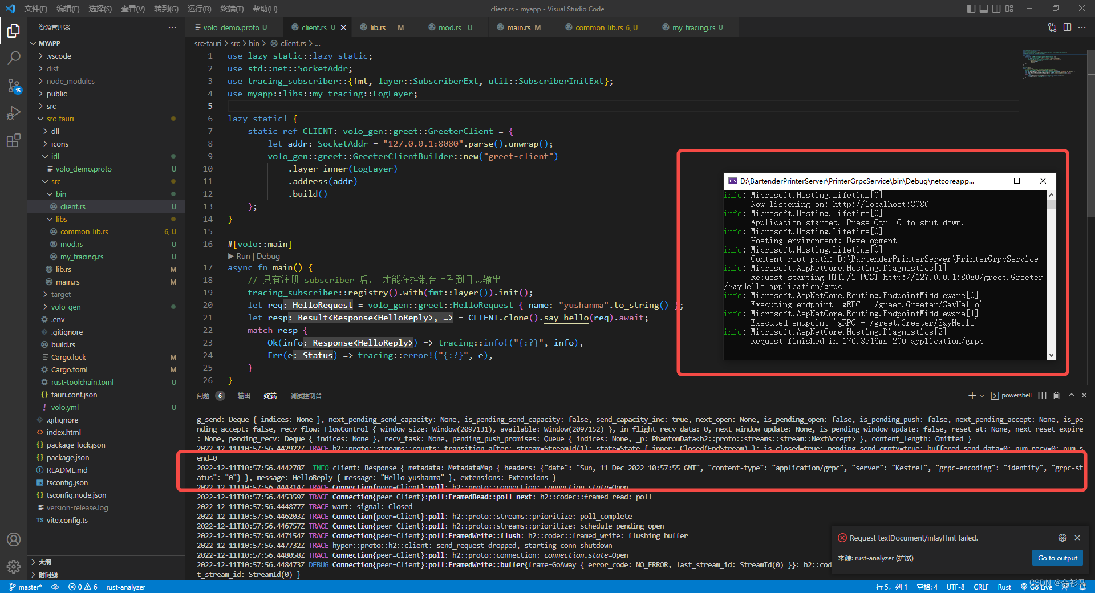
Task: Open the Search view in activity bar
Action: [x=14, y=58]
